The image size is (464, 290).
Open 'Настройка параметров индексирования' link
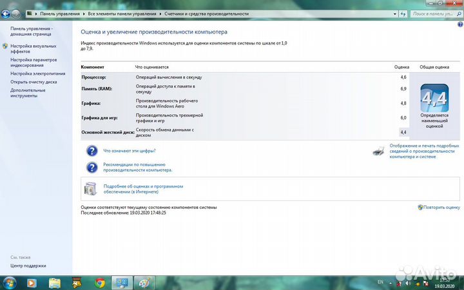pos(34,63)
